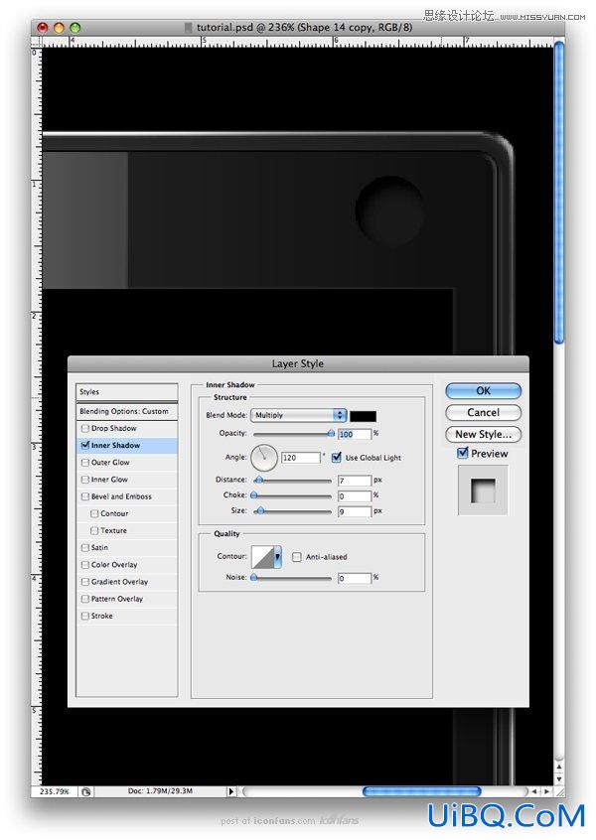Enable the Texture sub-option checkbox
The image size is (596, 840).
tap(95, 531)
